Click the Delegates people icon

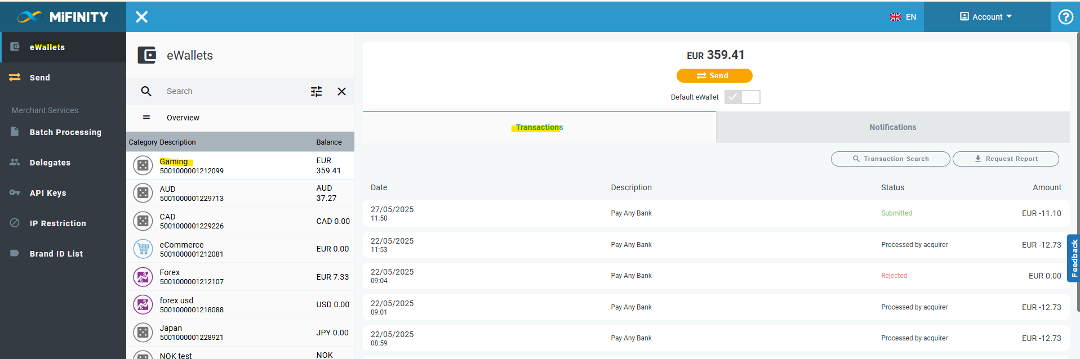point(15,162)
